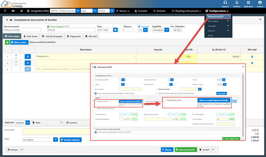Open Anagrafica Ditte building icon
This screenshot has height=157, width=266.
[x=28, y=11]
